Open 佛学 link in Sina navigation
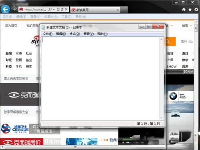This screenshot has height=150, width=200. click(x=185, y=60)
